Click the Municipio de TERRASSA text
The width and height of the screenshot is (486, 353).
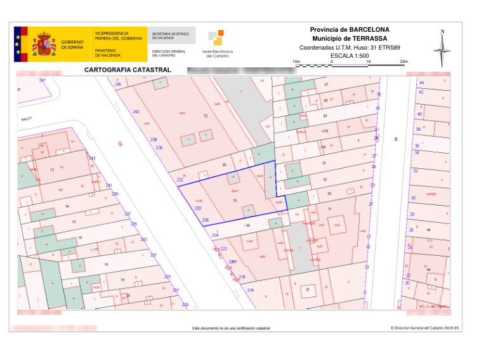350,39
